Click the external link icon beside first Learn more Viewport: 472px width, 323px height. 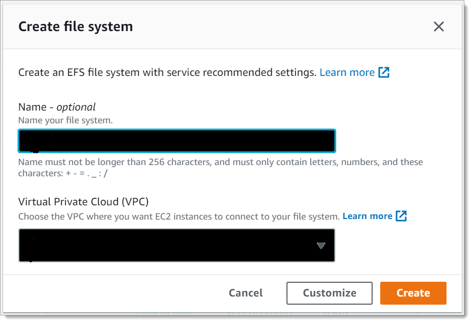[383, 72]
